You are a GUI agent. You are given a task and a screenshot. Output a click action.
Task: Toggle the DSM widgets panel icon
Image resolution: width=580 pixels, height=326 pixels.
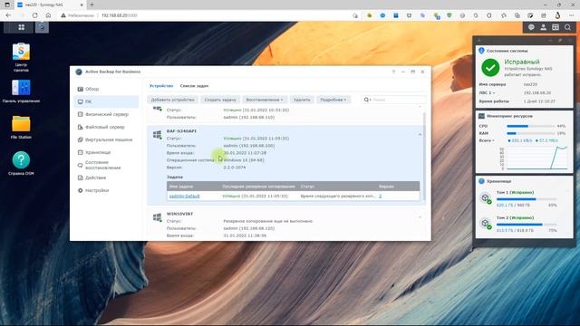point(556,27)
